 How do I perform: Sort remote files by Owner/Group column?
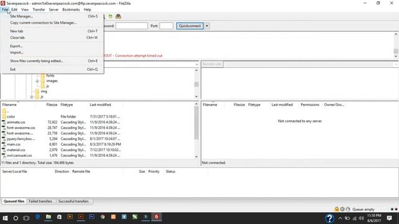[334, 105]
